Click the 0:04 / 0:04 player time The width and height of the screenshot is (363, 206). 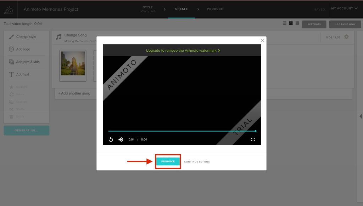(x=138, y=139)
